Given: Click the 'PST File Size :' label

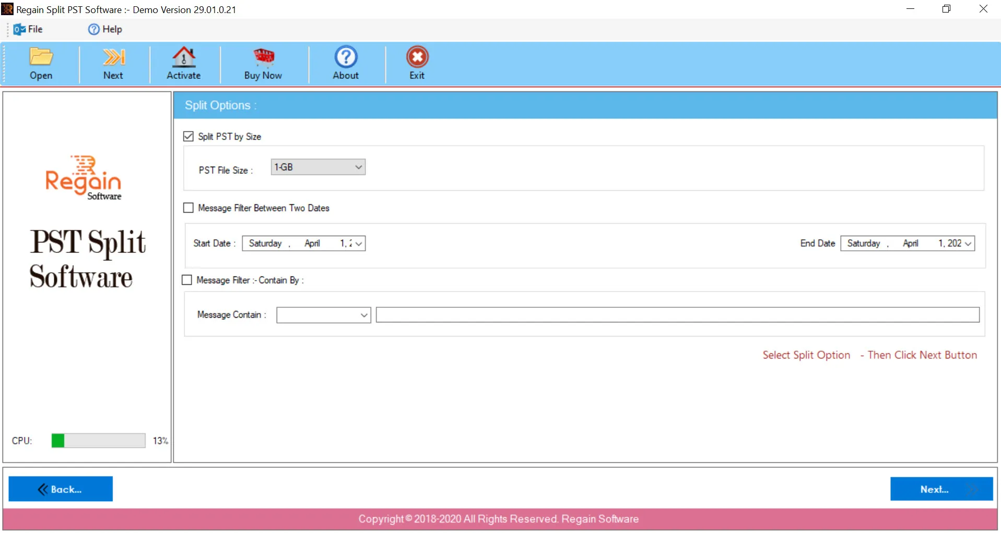Looking at the screenshot, I should tap(226, 170).
